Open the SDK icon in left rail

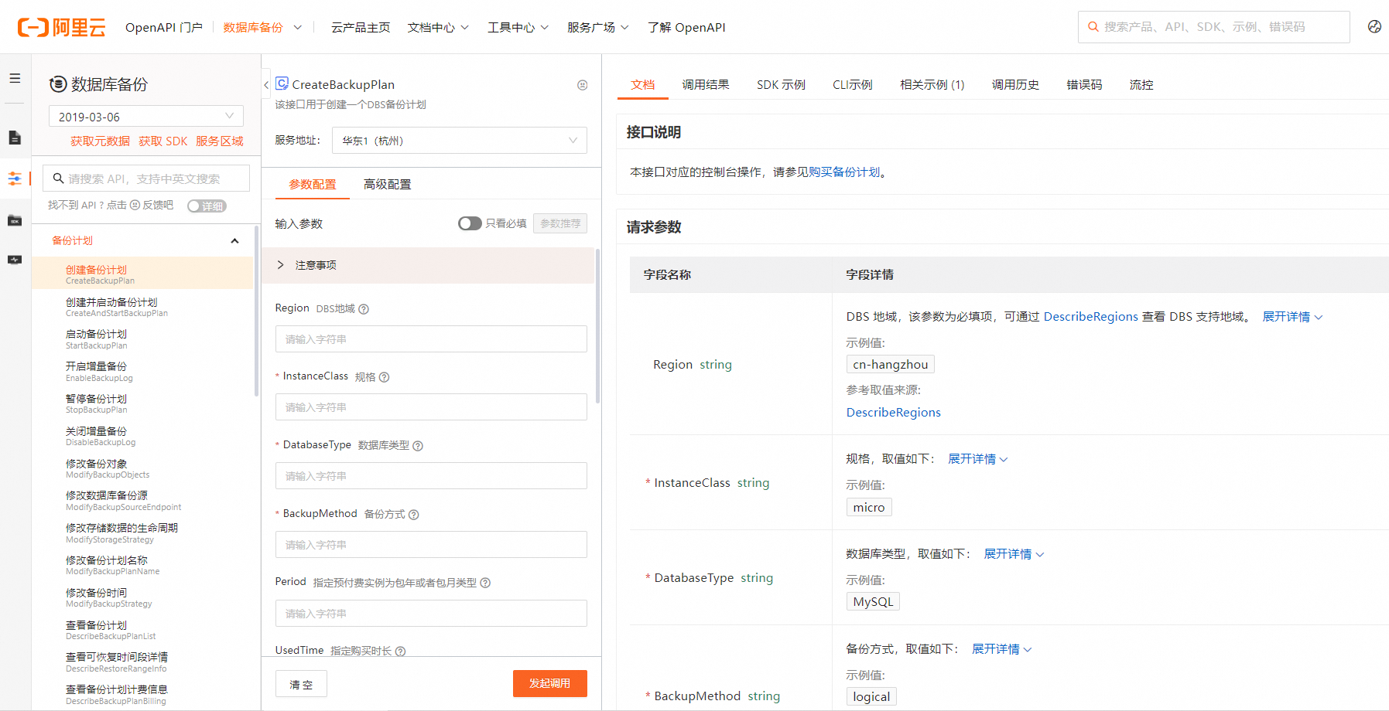[x=15, y=220]
